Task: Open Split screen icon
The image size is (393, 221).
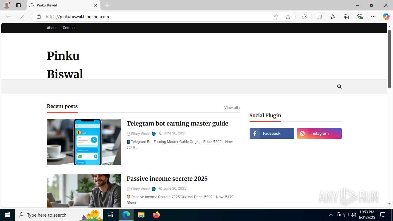Action: (x=319, y=17)
